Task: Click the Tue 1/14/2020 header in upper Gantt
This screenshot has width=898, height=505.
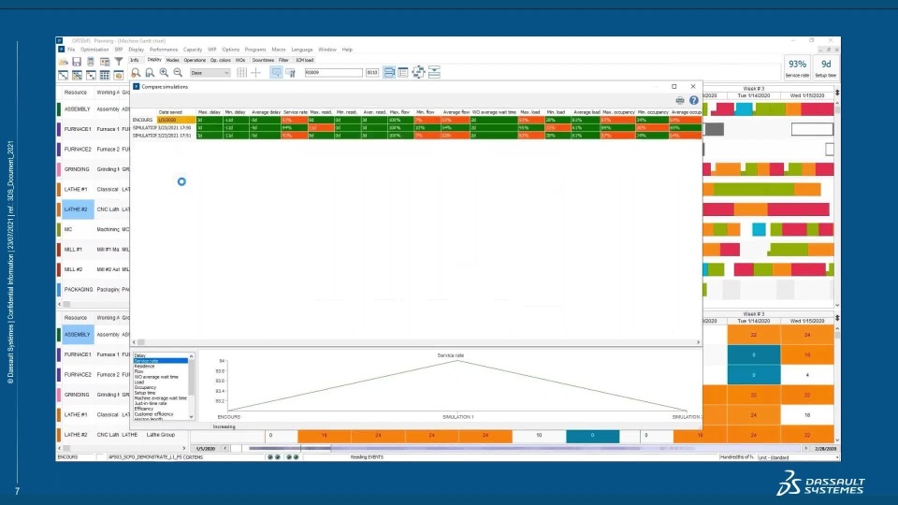Action: coord(754,95)
